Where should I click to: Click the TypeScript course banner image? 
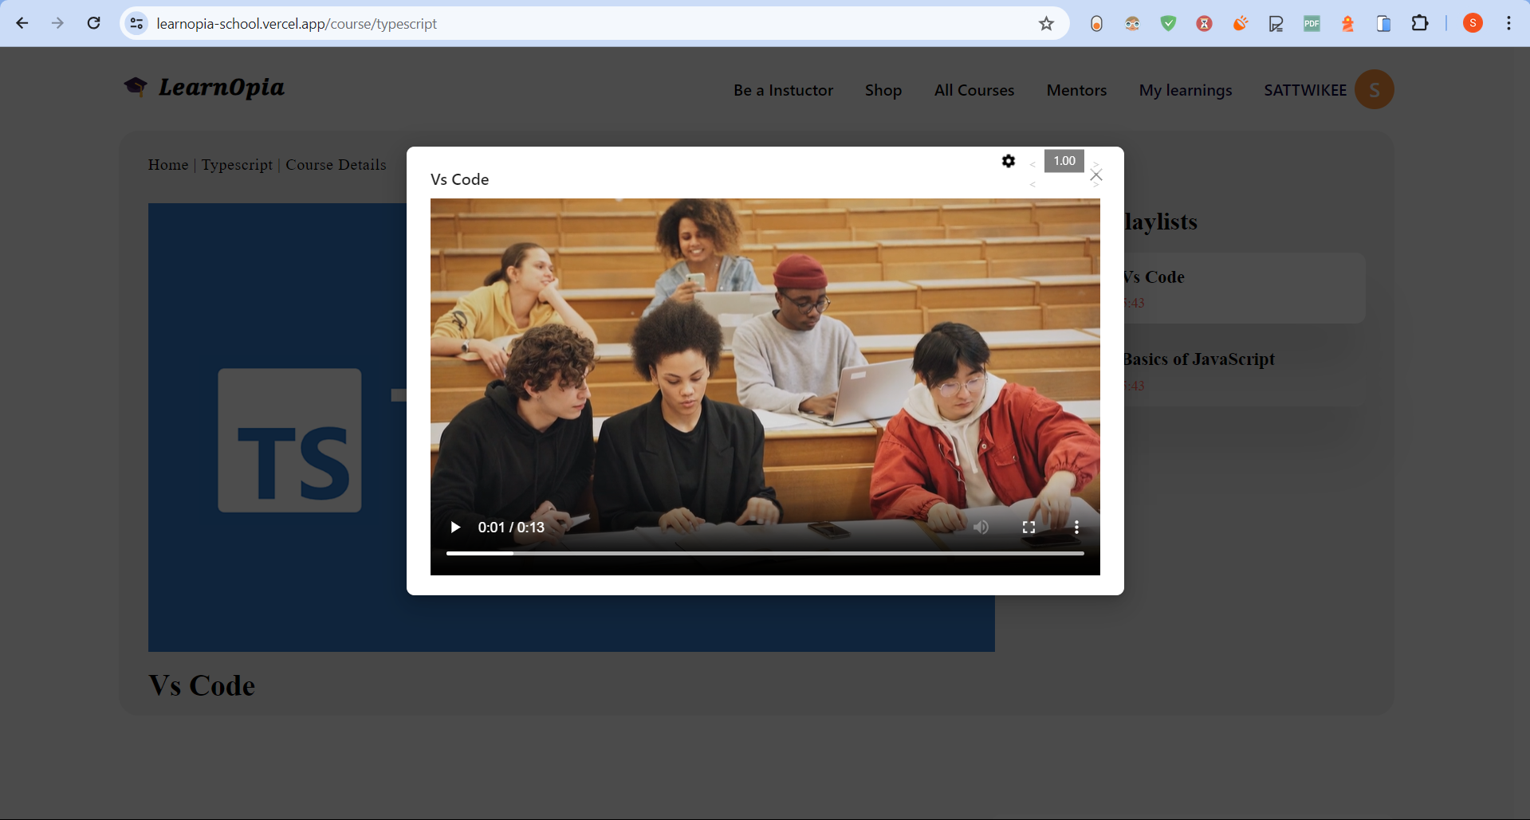[277, 427]
